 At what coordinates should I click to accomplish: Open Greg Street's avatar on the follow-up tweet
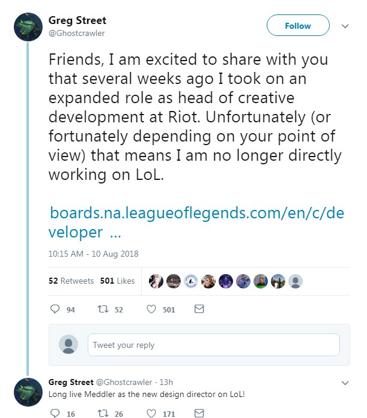28,392
